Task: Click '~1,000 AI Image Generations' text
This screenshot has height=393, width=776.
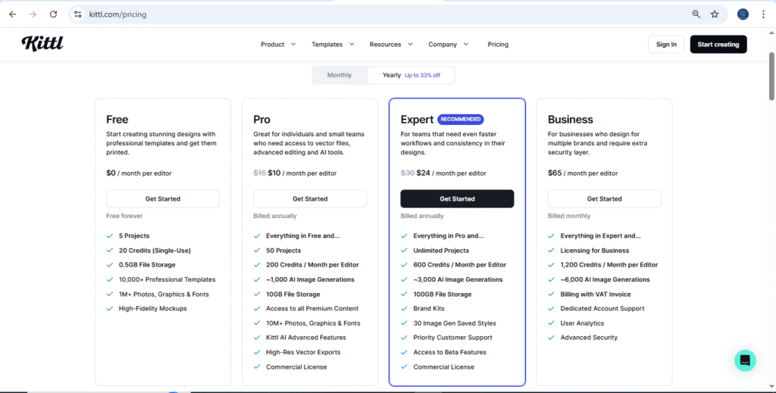Action: click(310, 279)
